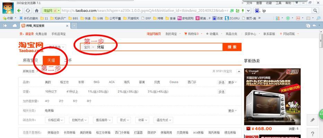Expand 更多 in the 相关分类 row

click(232, 111)
